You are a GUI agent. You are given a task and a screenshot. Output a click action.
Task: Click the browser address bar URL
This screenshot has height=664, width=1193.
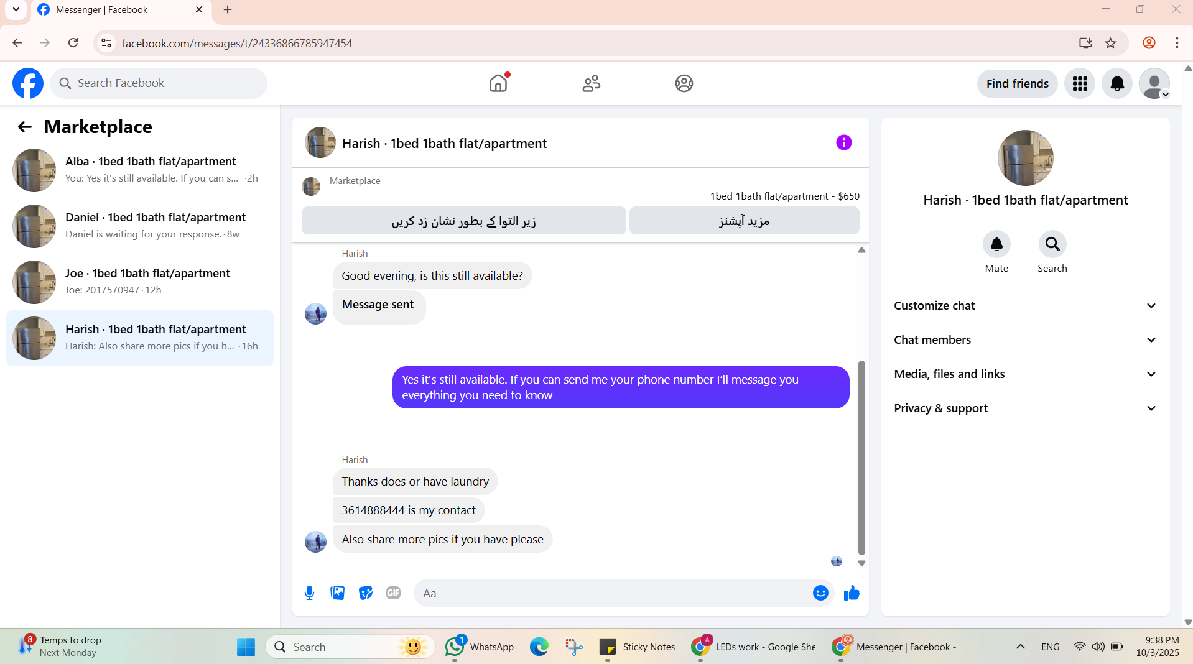[237, 43]
